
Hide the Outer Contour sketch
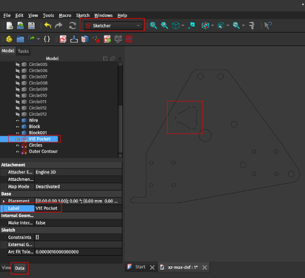[18, 151]
